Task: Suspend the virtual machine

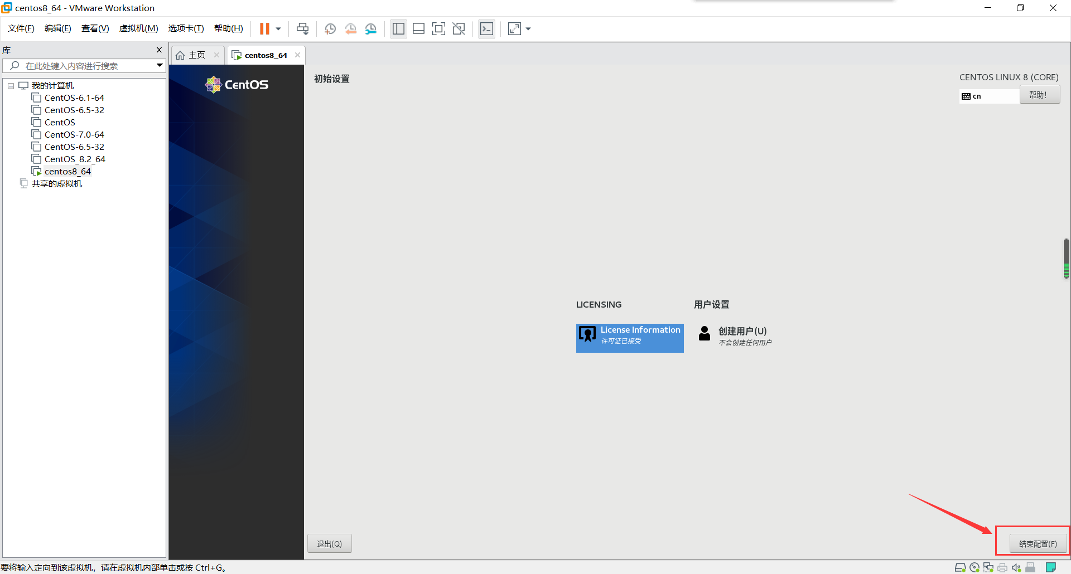Action: (264, 28)
